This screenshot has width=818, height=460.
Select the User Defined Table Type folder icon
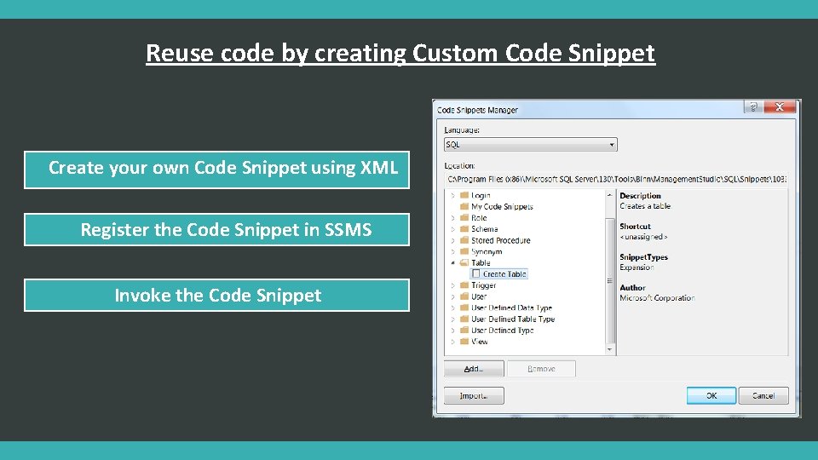tap(464, 319)
